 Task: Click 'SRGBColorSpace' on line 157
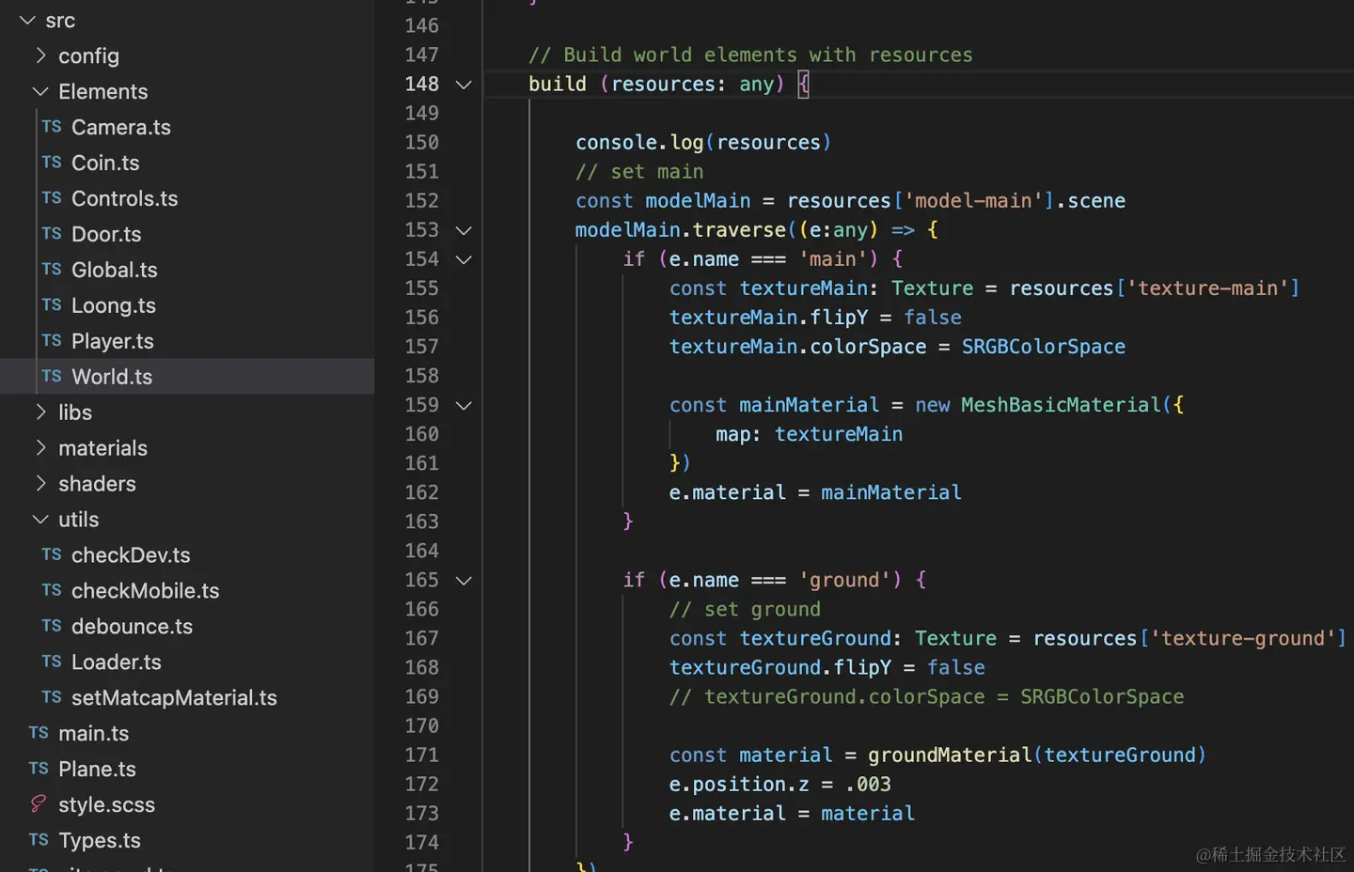click(x=1043, y=347)
